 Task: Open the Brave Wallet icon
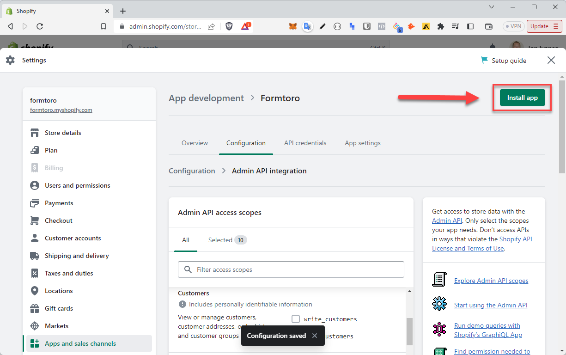(489, 26)
